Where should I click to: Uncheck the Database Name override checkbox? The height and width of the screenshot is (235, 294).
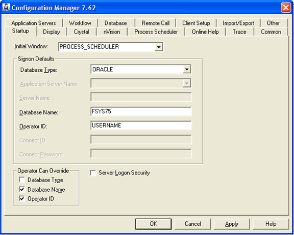[x=22, y=189]
